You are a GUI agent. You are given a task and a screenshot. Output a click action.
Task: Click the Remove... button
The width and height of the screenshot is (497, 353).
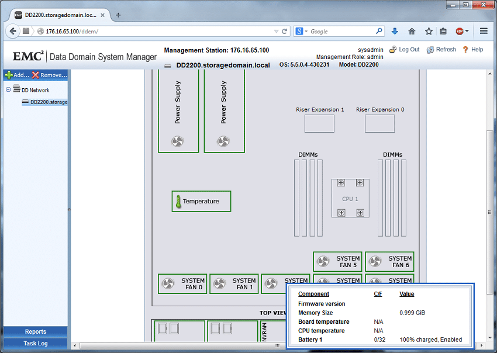pyautogui.click(x=50, y=75)
